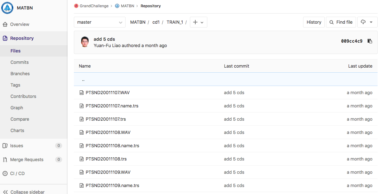Viewport: 383px width, 194px height.
Task: Click the CI / CD rocket icon
Action: pos(5,173)
